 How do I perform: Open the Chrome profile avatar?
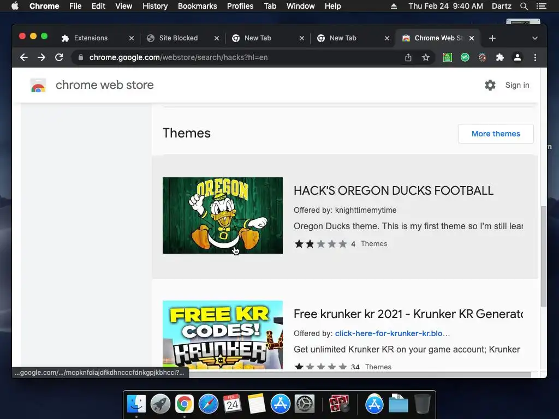point(518,57)
